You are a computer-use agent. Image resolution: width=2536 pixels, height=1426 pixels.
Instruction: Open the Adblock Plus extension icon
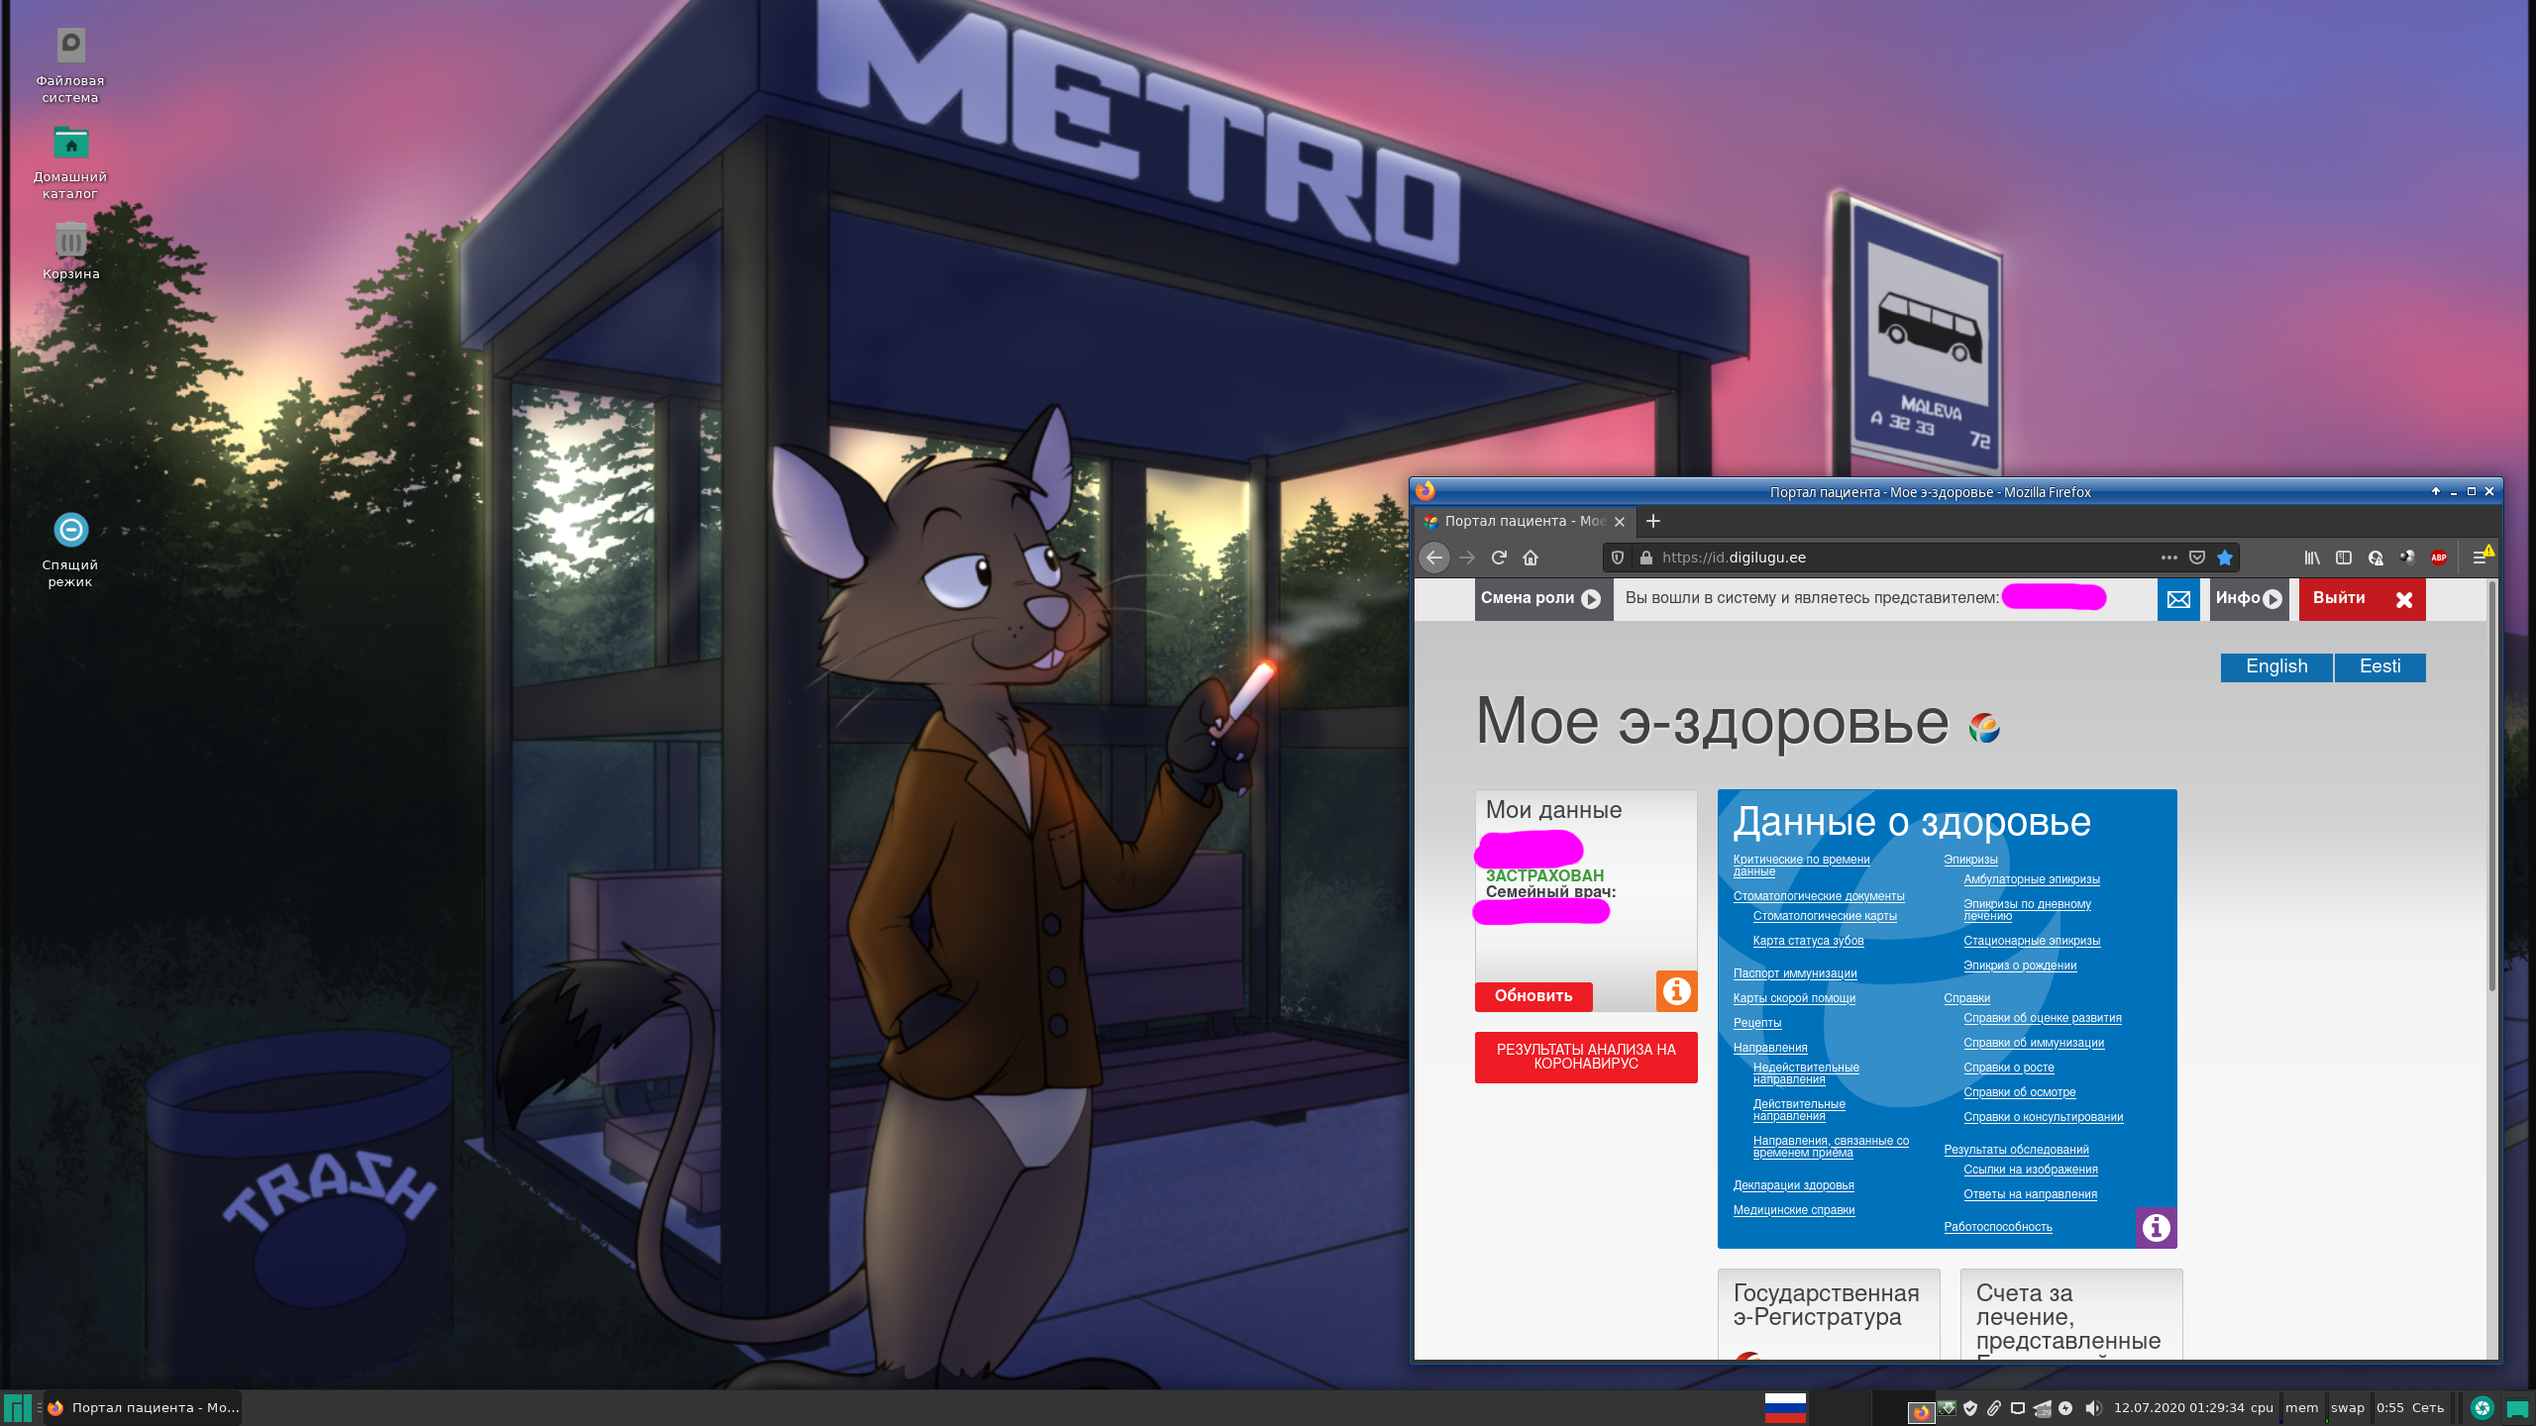[x=2439, y=558]
